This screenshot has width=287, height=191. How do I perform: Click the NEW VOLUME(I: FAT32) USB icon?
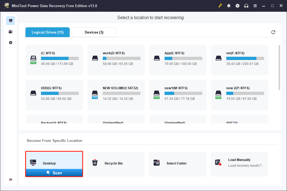click(x=95, y=94)
